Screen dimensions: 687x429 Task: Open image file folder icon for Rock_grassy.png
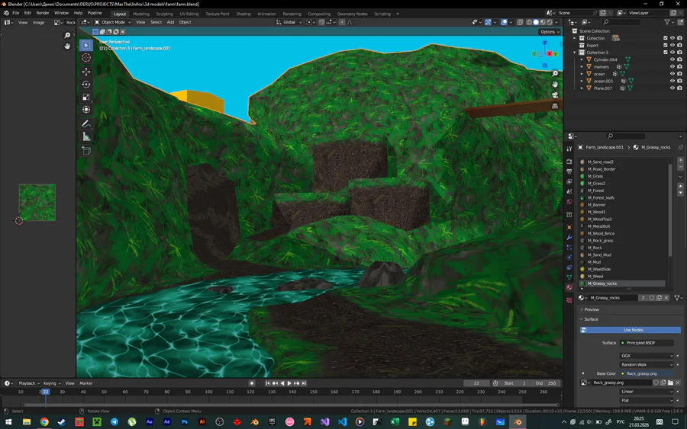670,383
